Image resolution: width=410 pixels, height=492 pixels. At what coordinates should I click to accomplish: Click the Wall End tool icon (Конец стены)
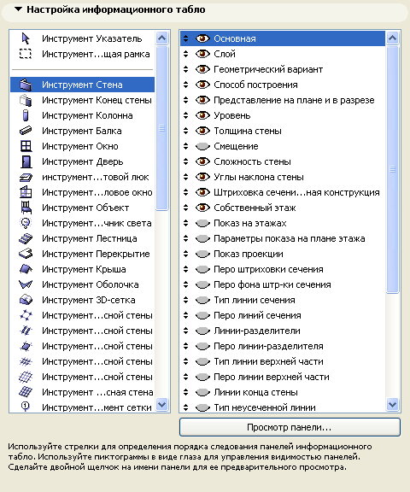[26, 100]
